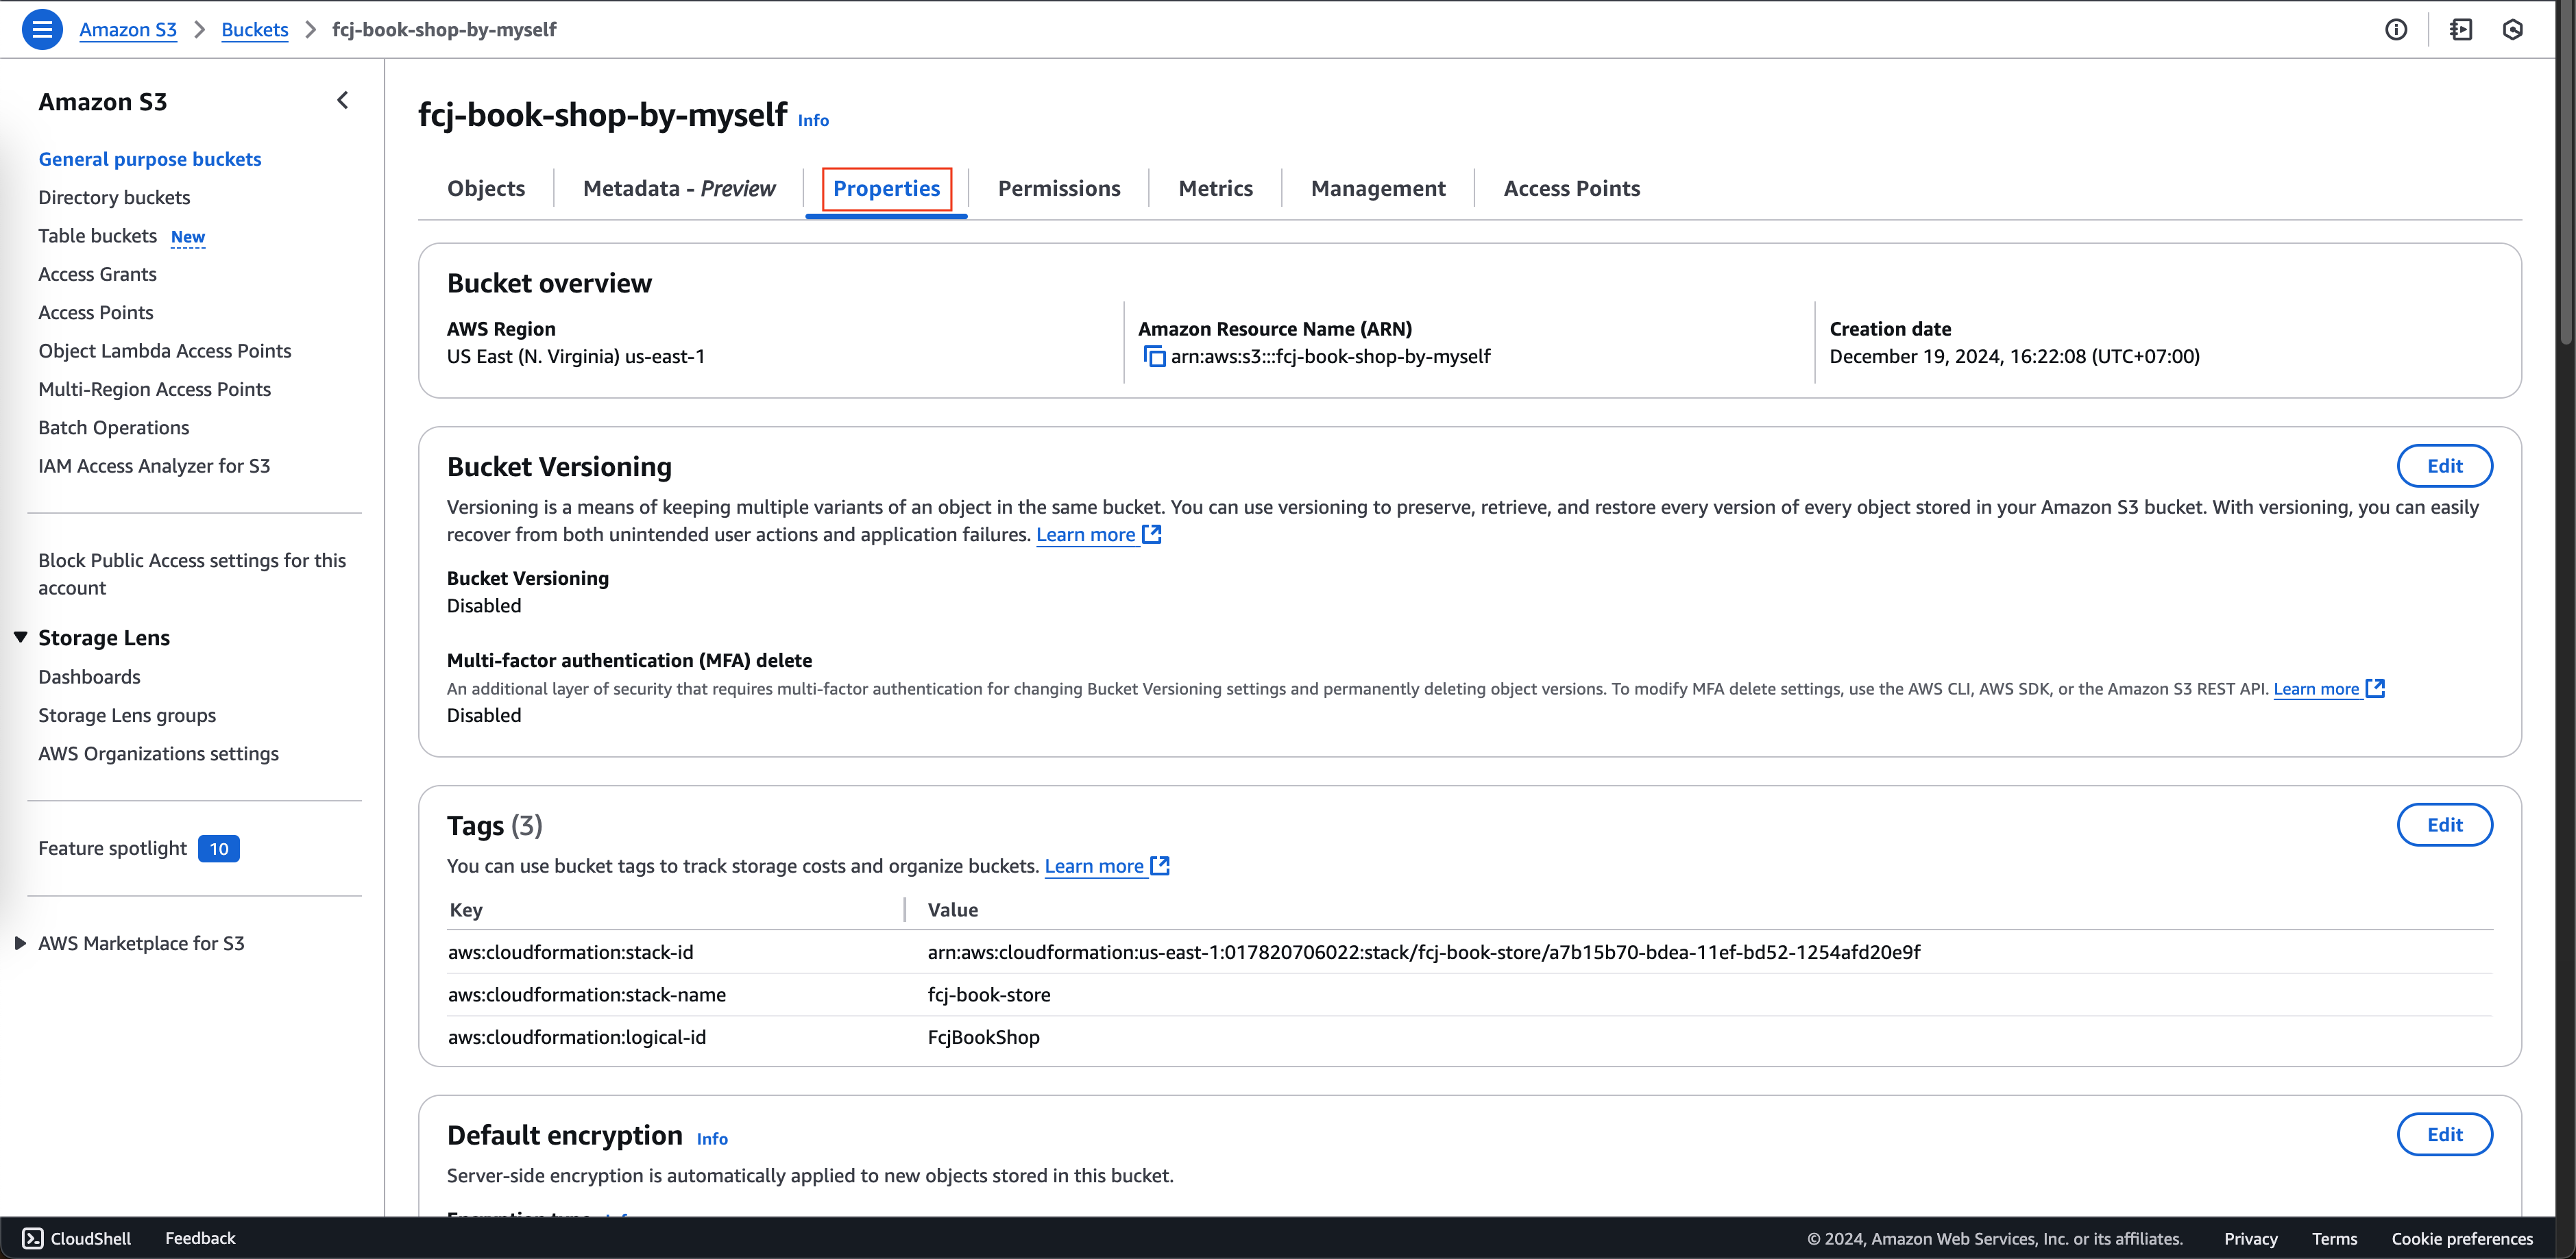
Task: Copy the bucket ARN with the copy icon
Action: pos(1154,357)
